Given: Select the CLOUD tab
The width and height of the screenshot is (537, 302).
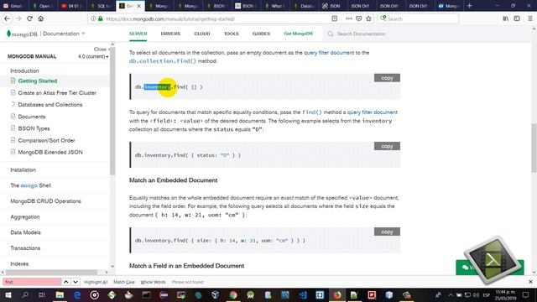Looking at the screenshot, I should pos(202,34).
